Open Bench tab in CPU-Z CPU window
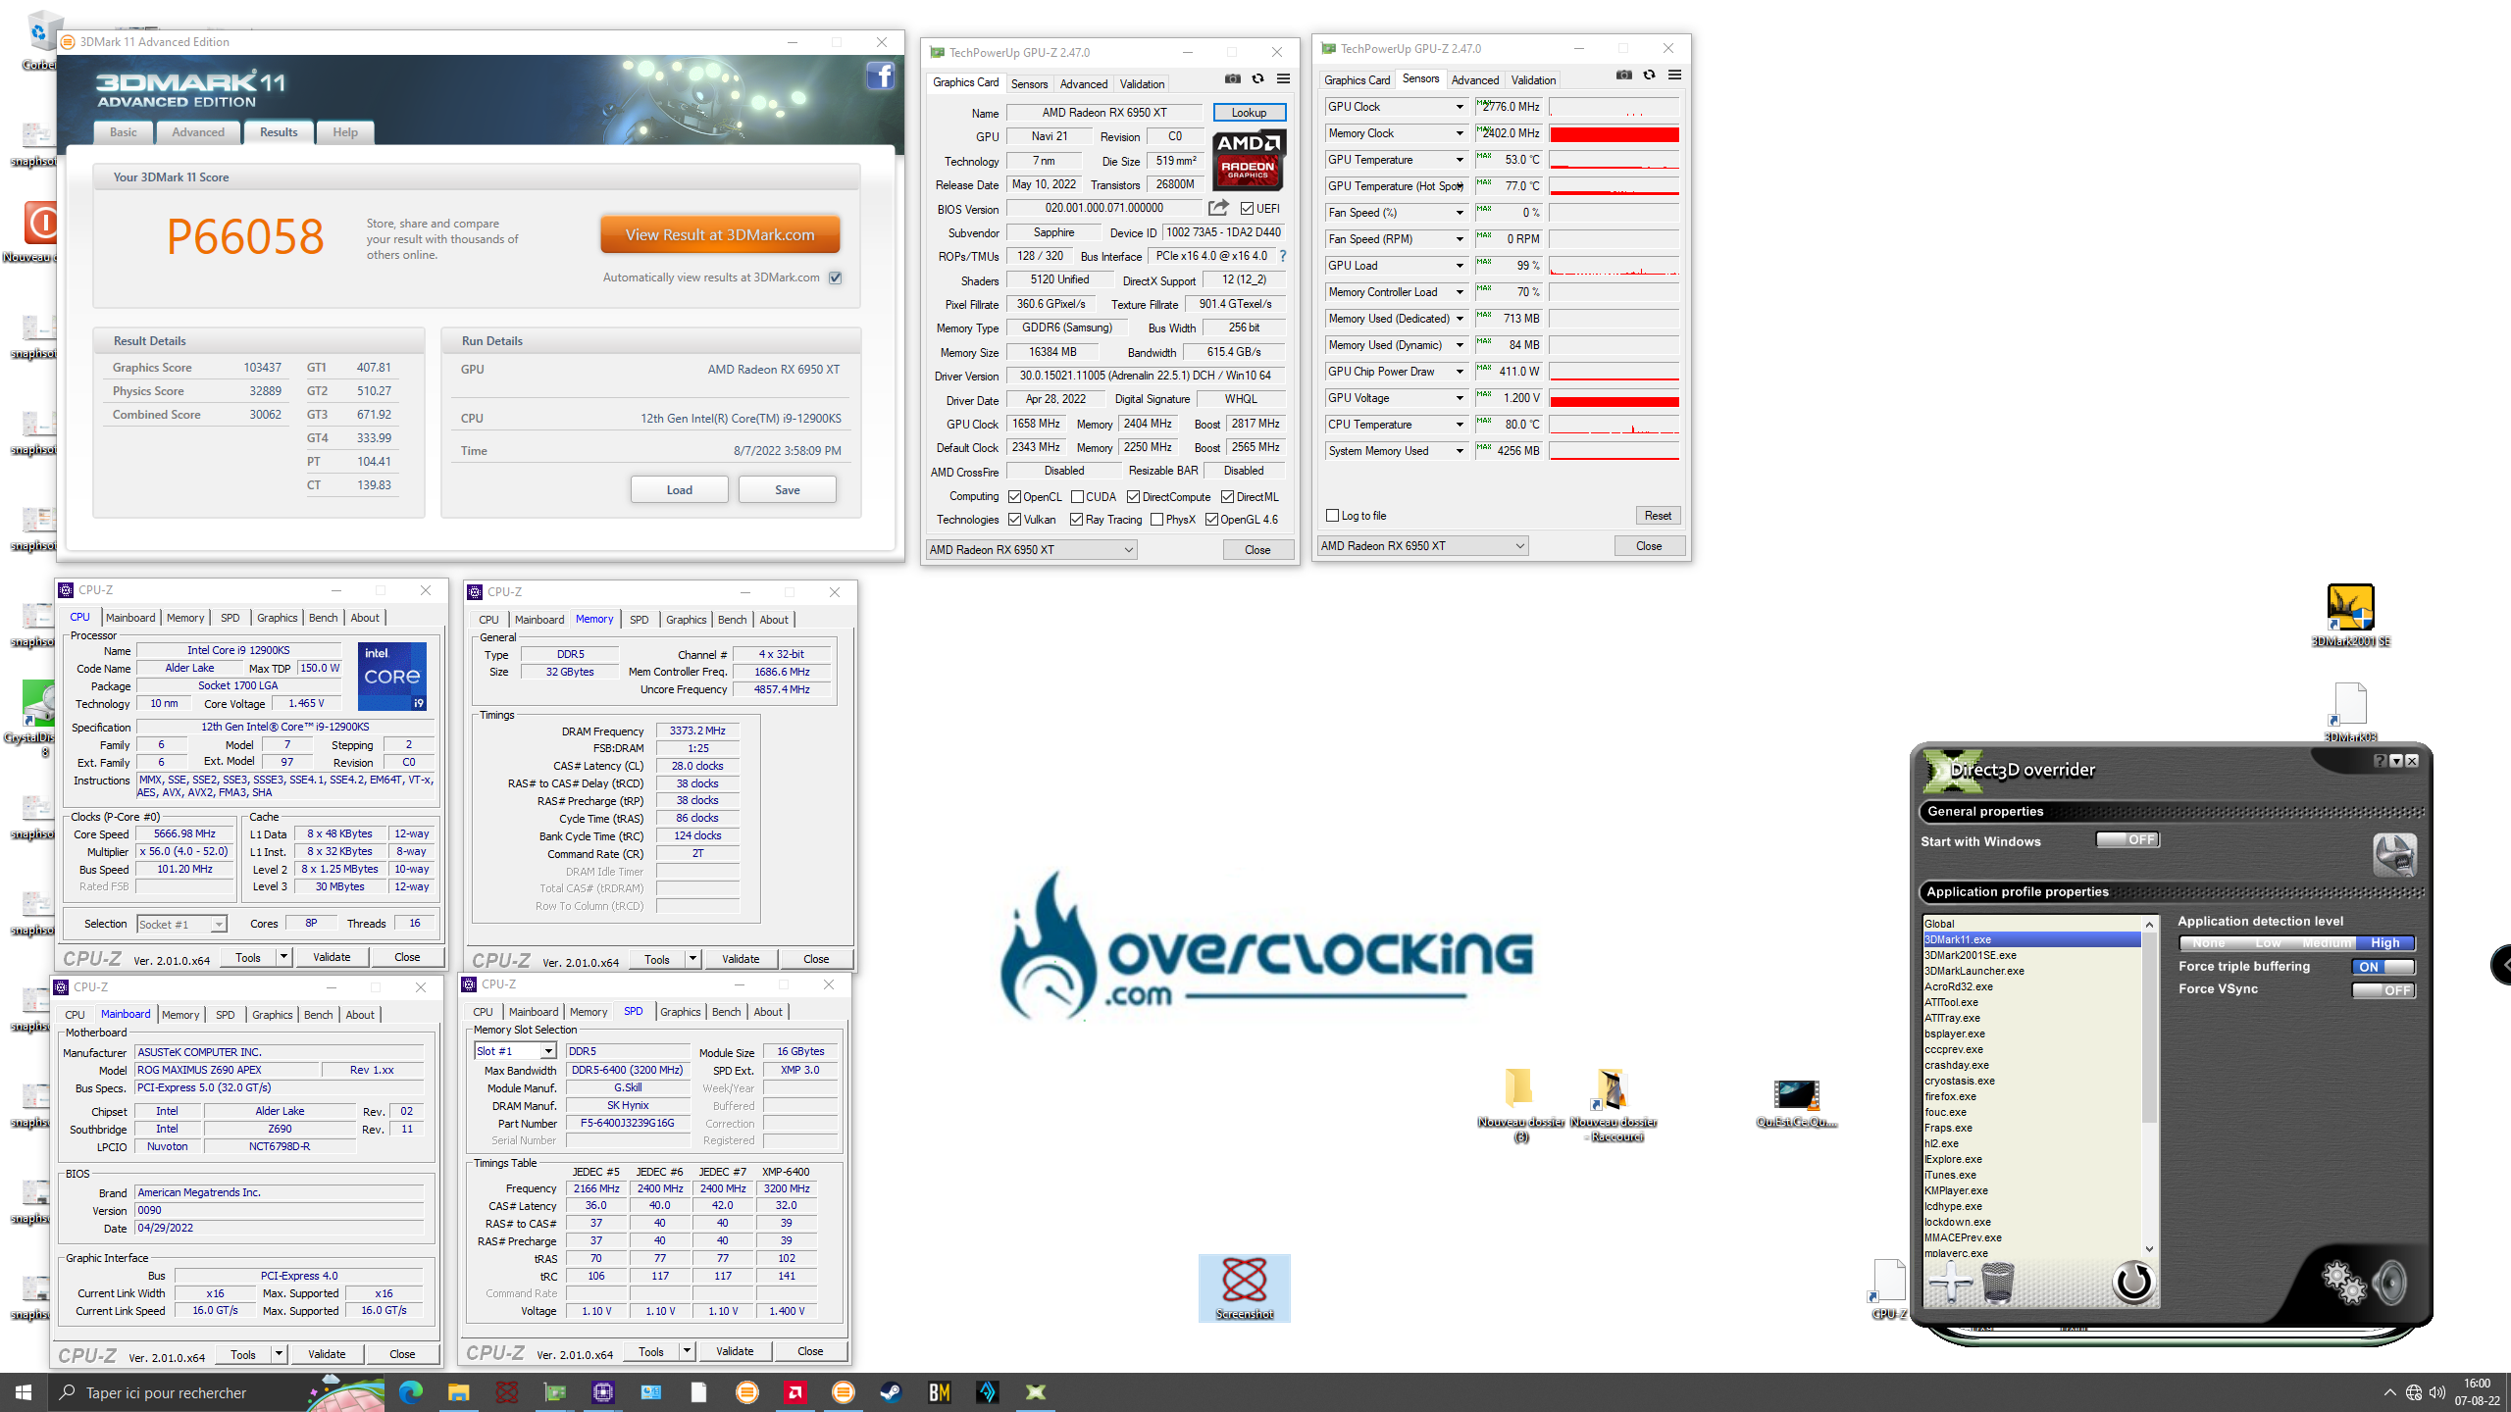Image resolution: width=2511 pixels, height=1412 pixels. [324, 618]
